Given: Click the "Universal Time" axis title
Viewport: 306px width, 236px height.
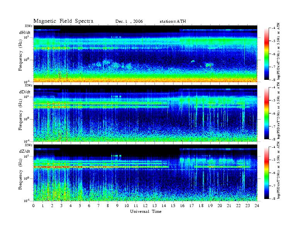Looking at the screenshot, I should (x=146, y=211).
